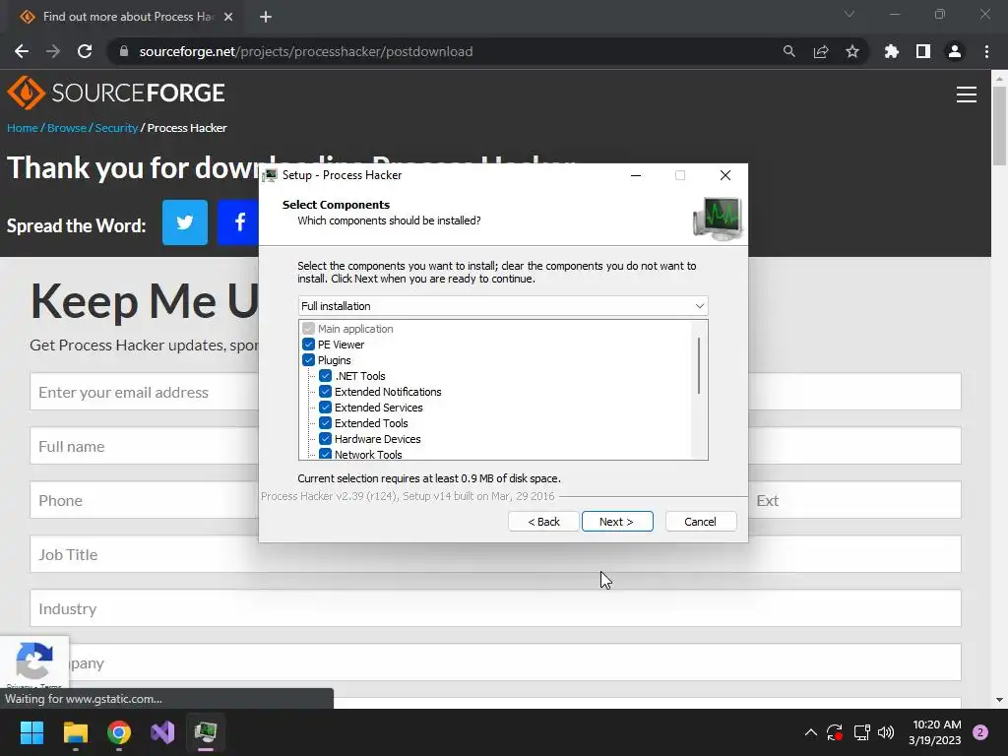
Task: Click the Security breadcrumb link
Action: [116, 128]
